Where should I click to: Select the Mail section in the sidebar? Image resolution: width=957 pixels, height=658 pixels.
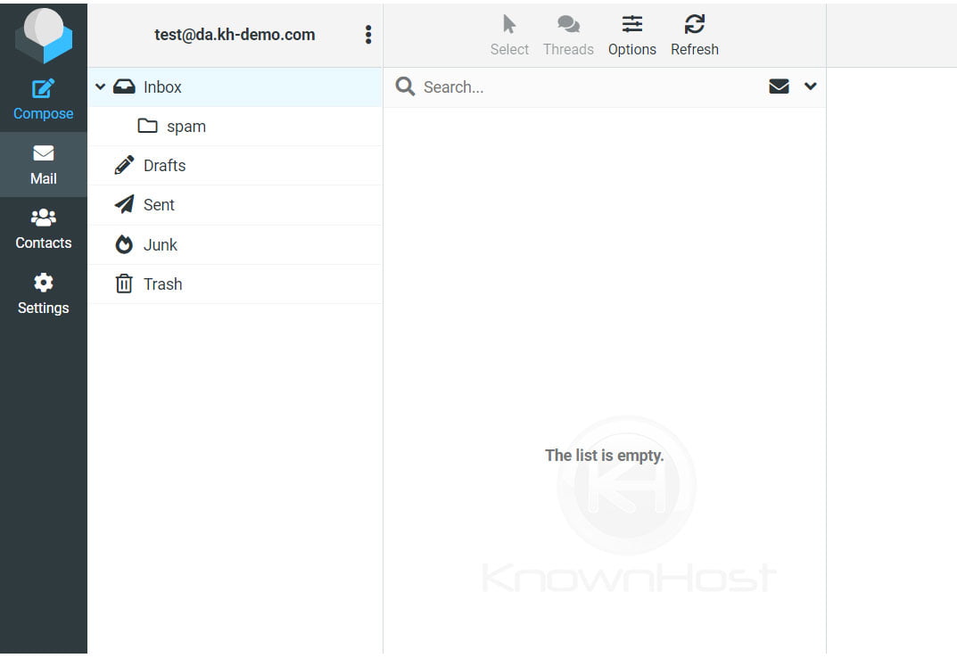click(43, 165)
